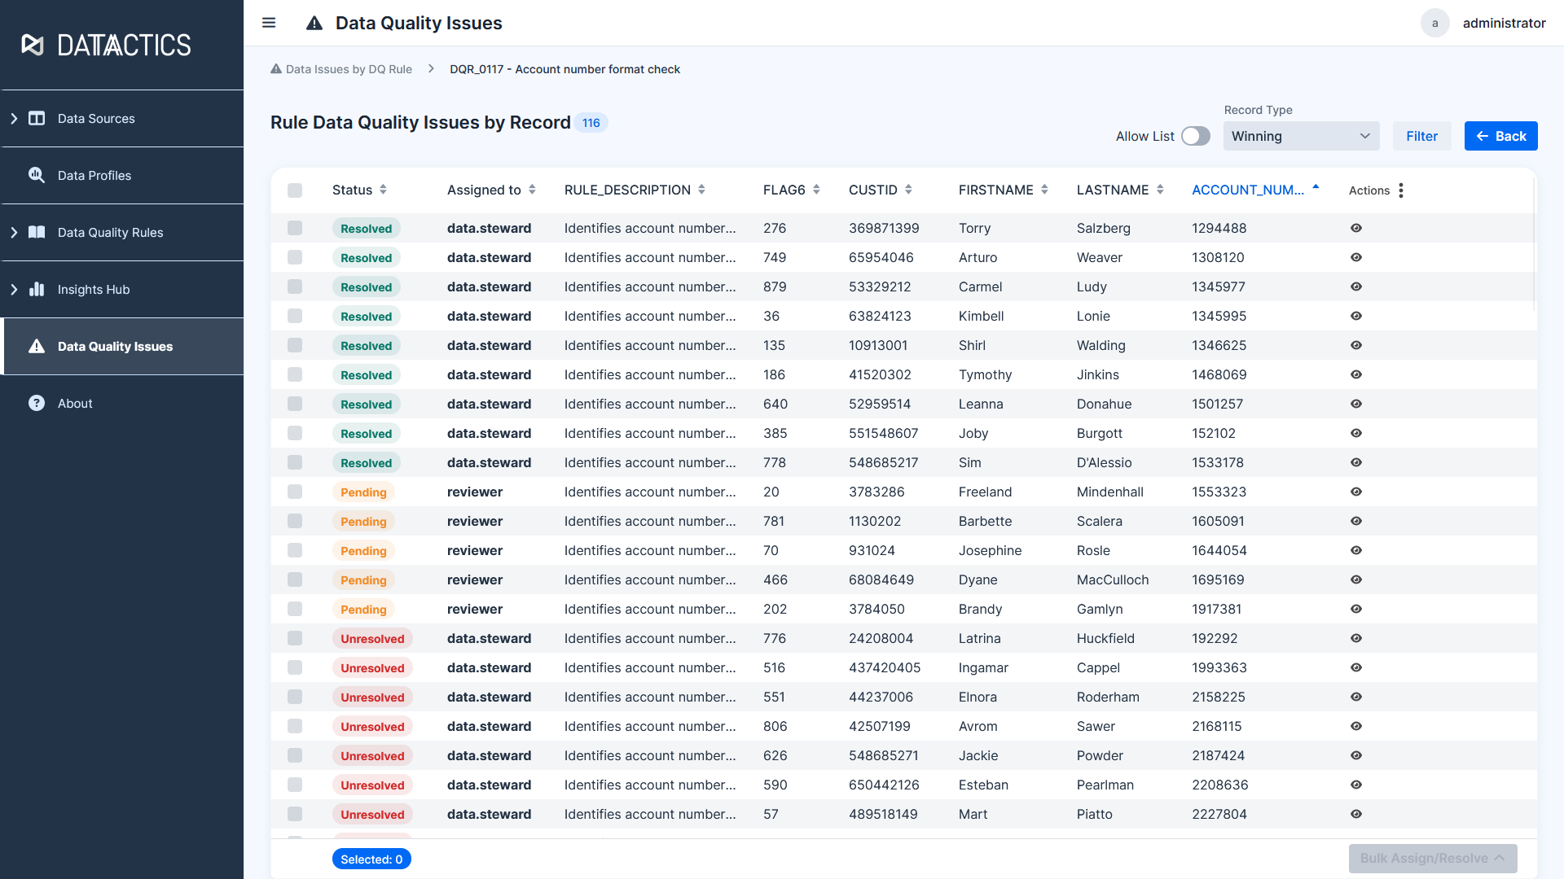Click the administrator avatar icon

coord(1435,23)
